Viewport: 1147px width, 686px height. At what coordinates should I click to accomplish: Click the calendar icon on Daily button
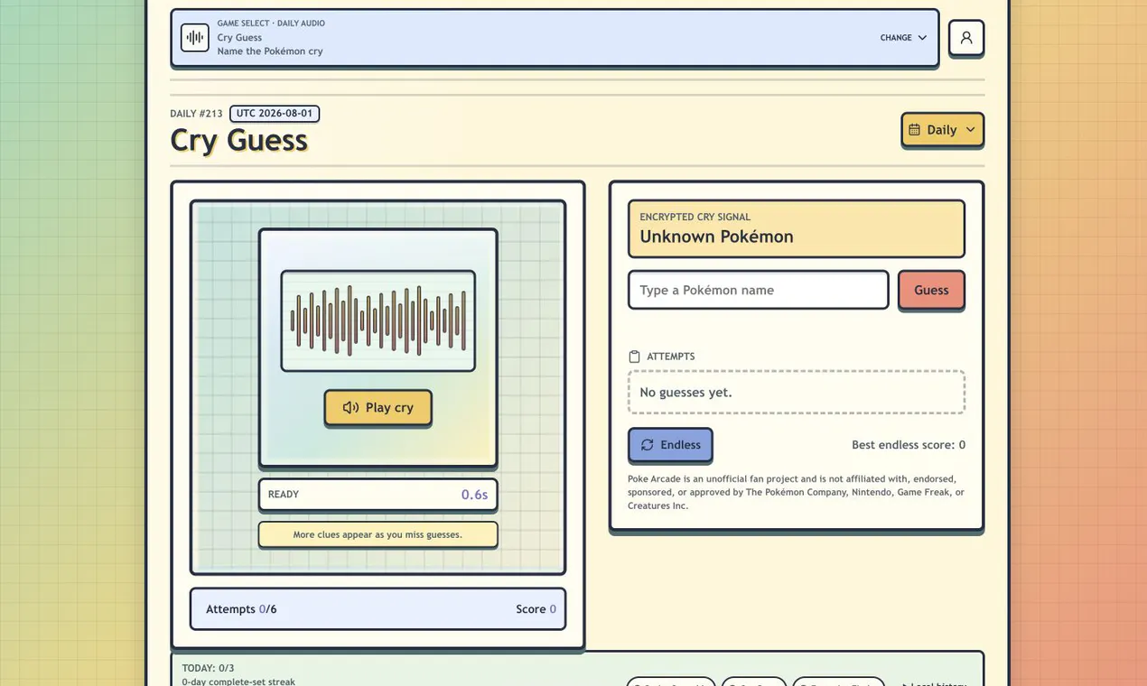[915, 130]
